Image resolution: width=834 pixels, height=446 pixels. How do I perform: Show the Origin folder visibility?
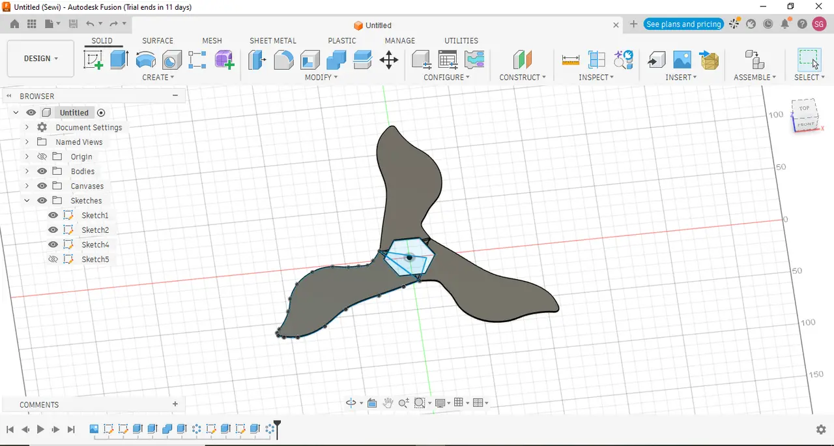click(x=42, y=156)
